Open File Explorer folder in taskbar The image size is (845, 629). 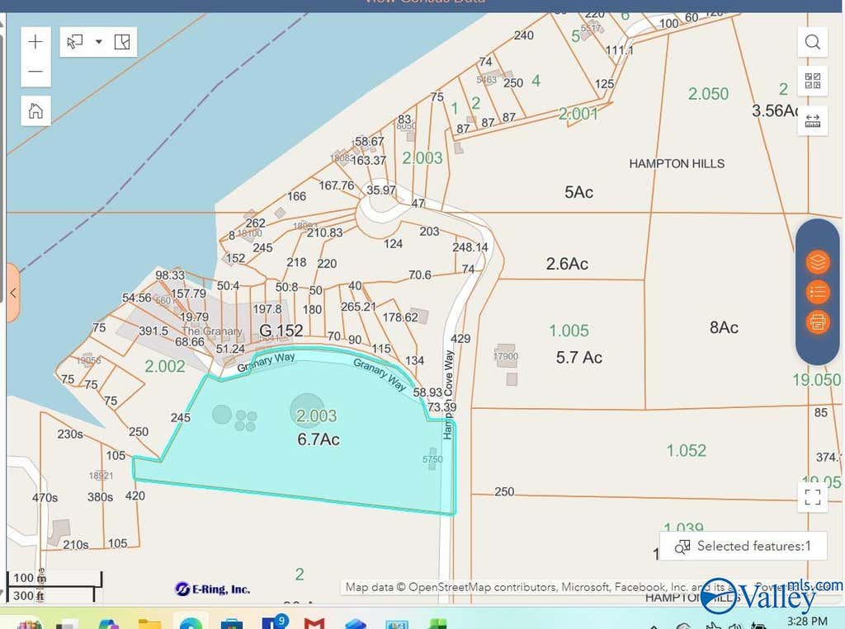(149, 624)
